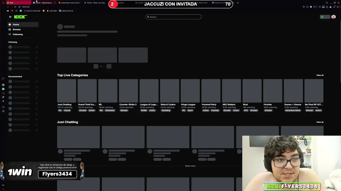The height and width of the screenshot is (191, 341).
Task: Switch to the Kick browser tab
Action: [19, 3]
